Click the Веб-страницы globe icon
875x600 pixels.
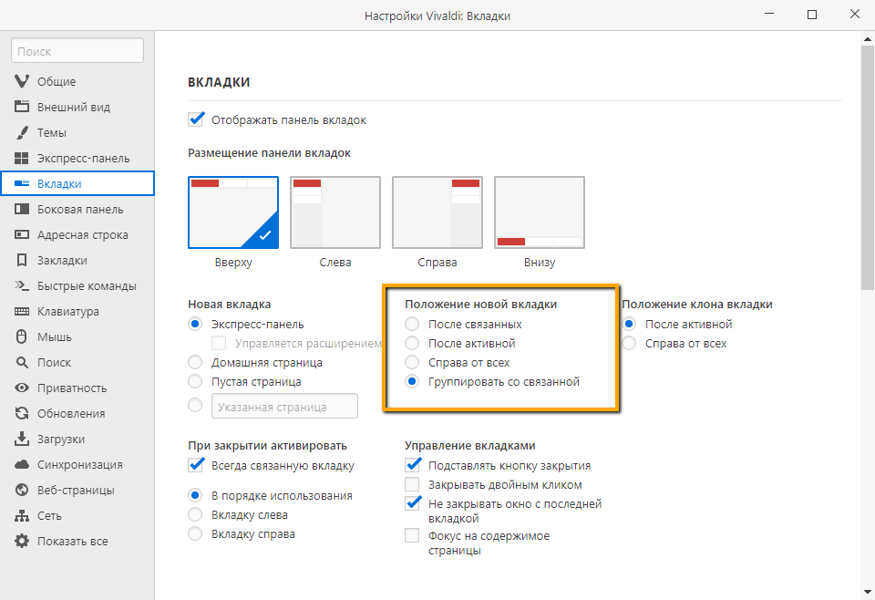point(22,490)
